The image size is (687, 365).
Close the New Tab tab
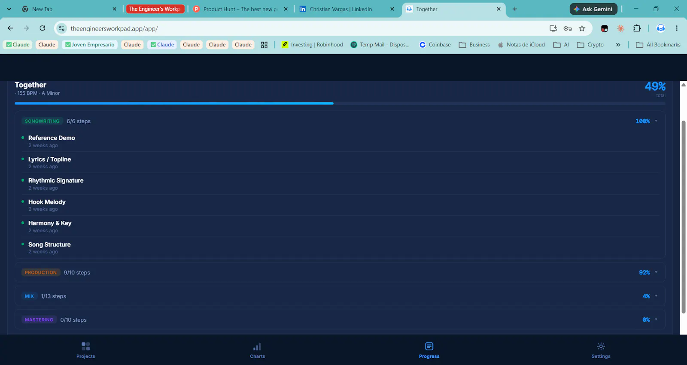click(x=114, y=9)
